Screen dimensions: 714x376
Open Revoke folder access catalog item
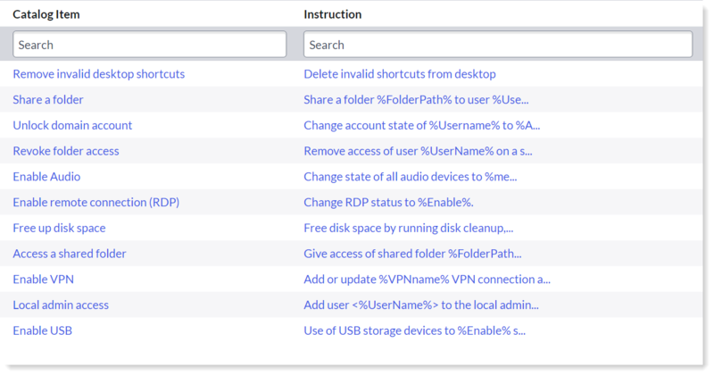coord(66,151)
